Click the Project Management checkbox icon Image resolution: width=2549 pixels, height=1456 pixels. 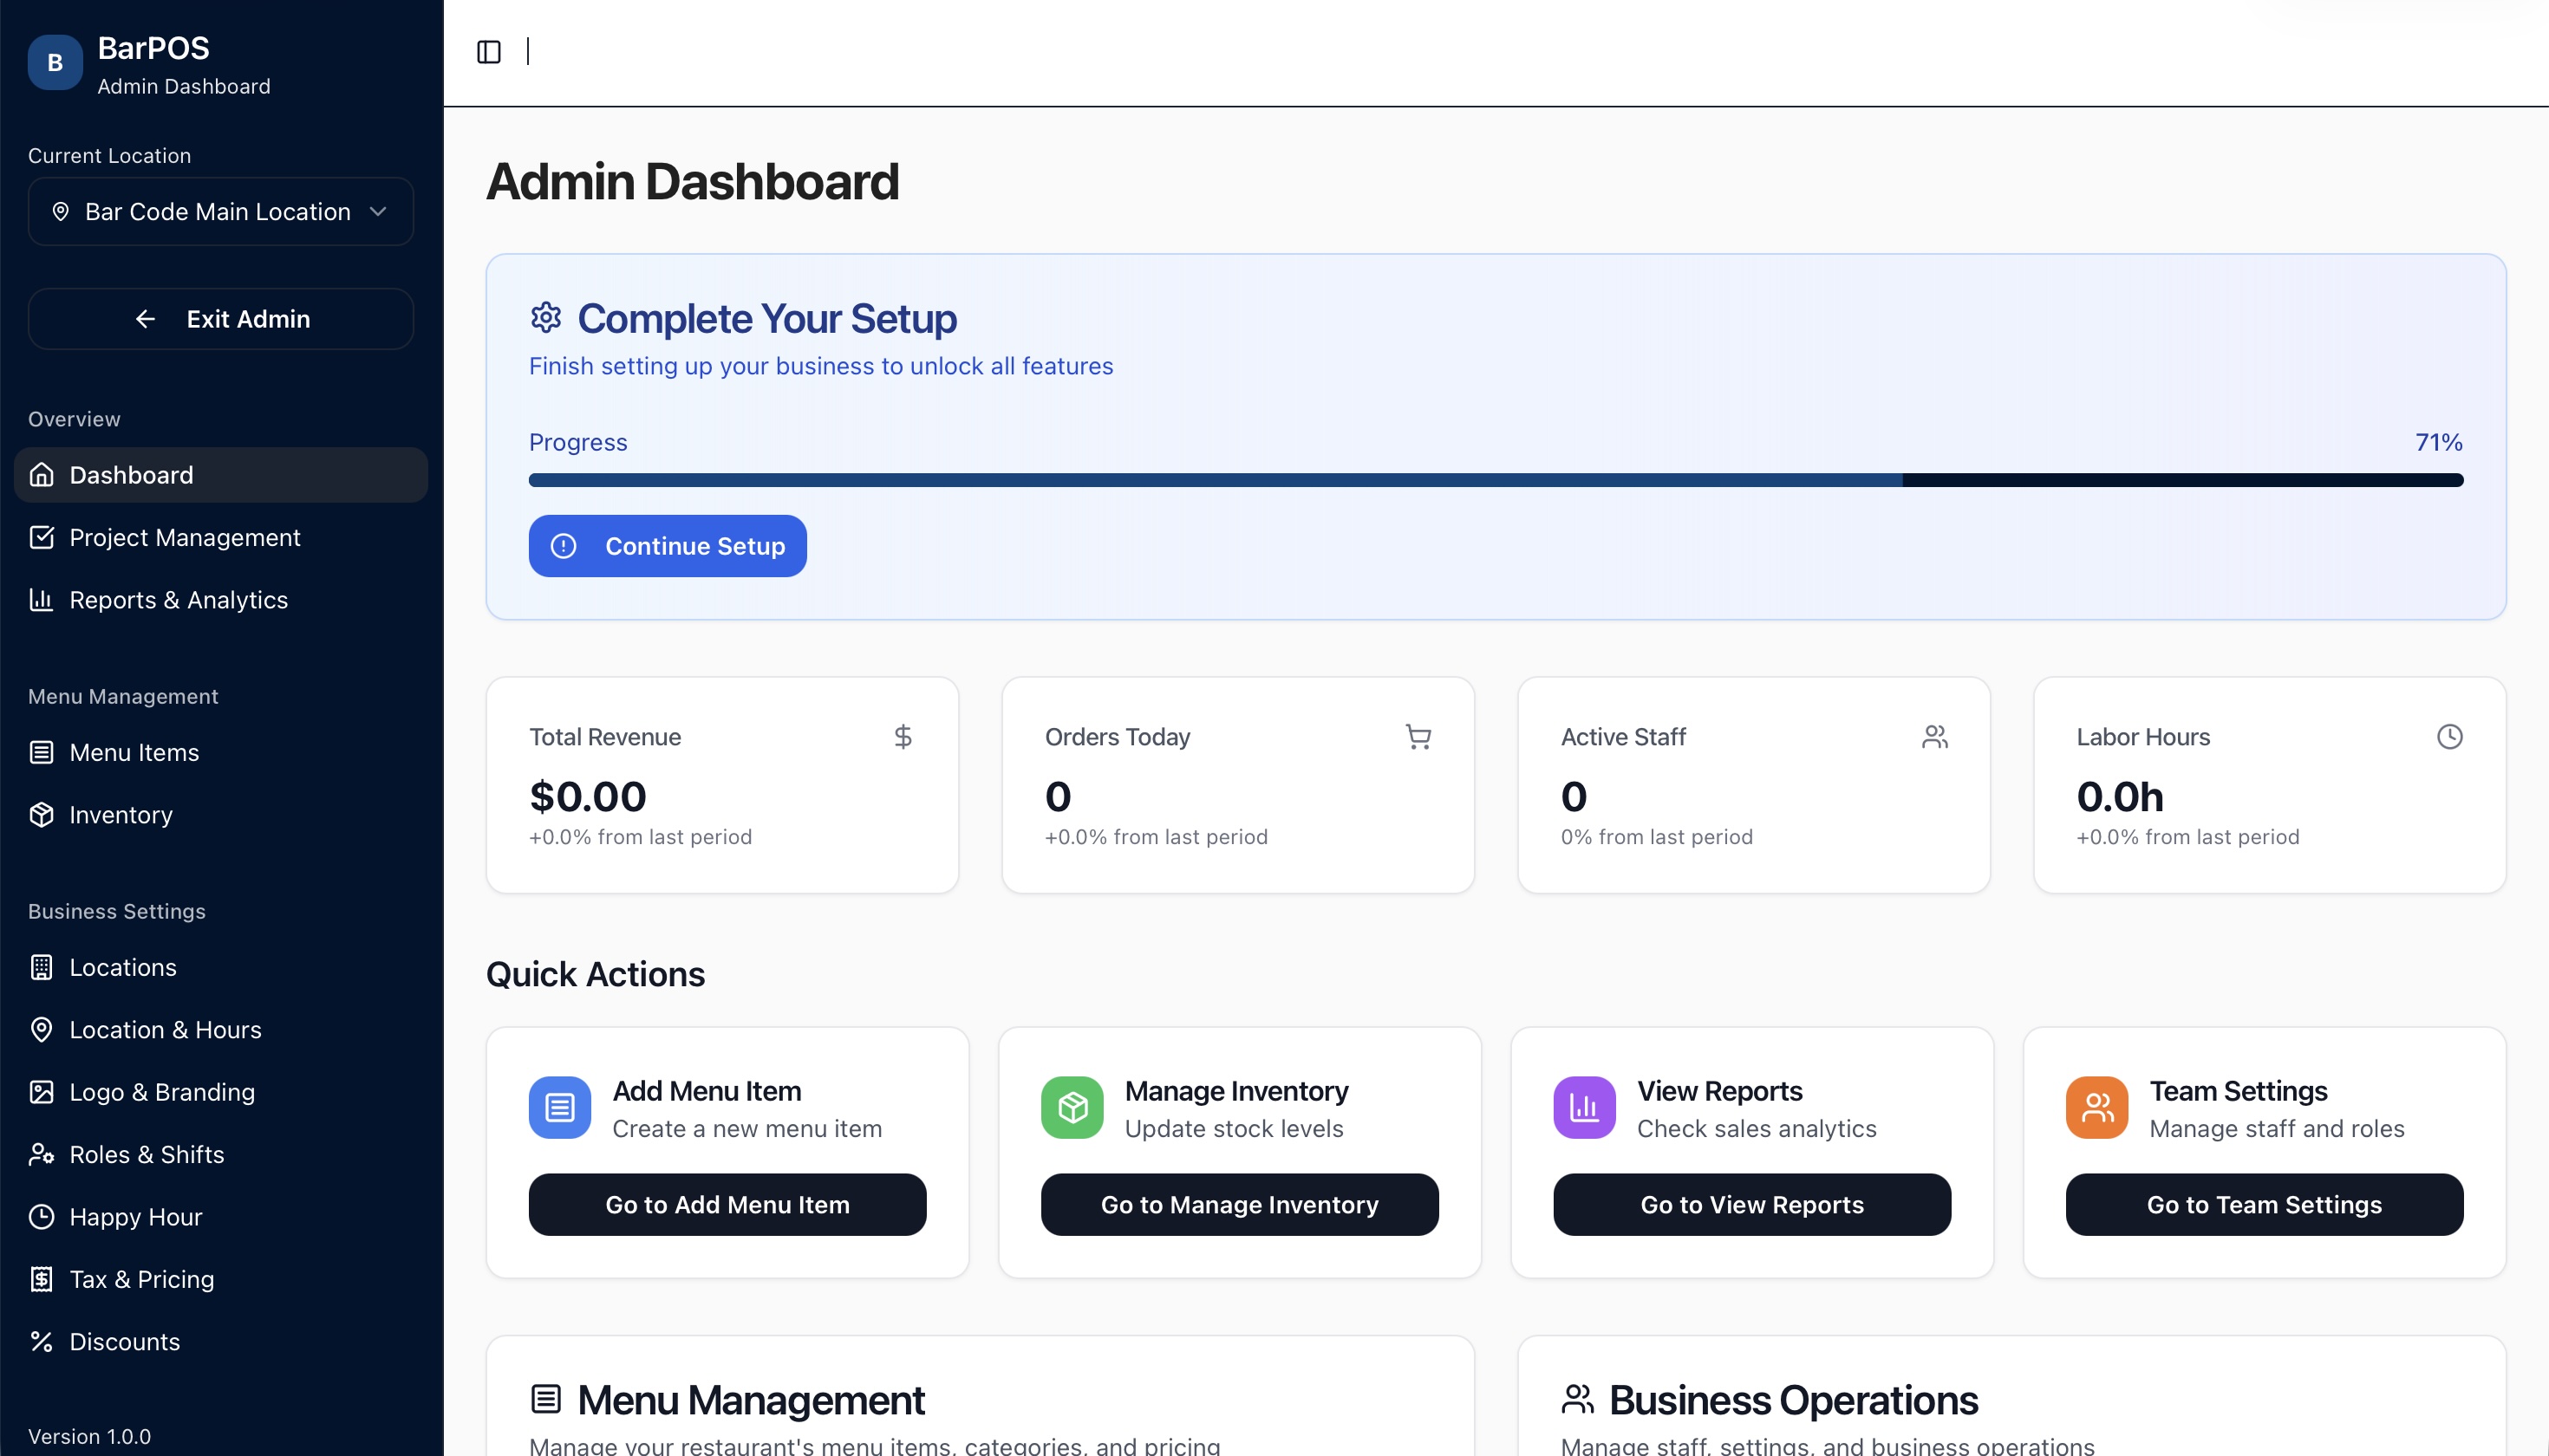(41, 538)
